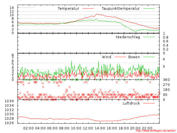Click the 10:00 time axis label

[76, 128]
